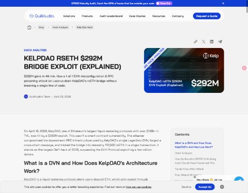Click the date 'April 23, 2026'
Image resolution: width=248 pixels, height=193 pixels.
(x=62, y=96)
